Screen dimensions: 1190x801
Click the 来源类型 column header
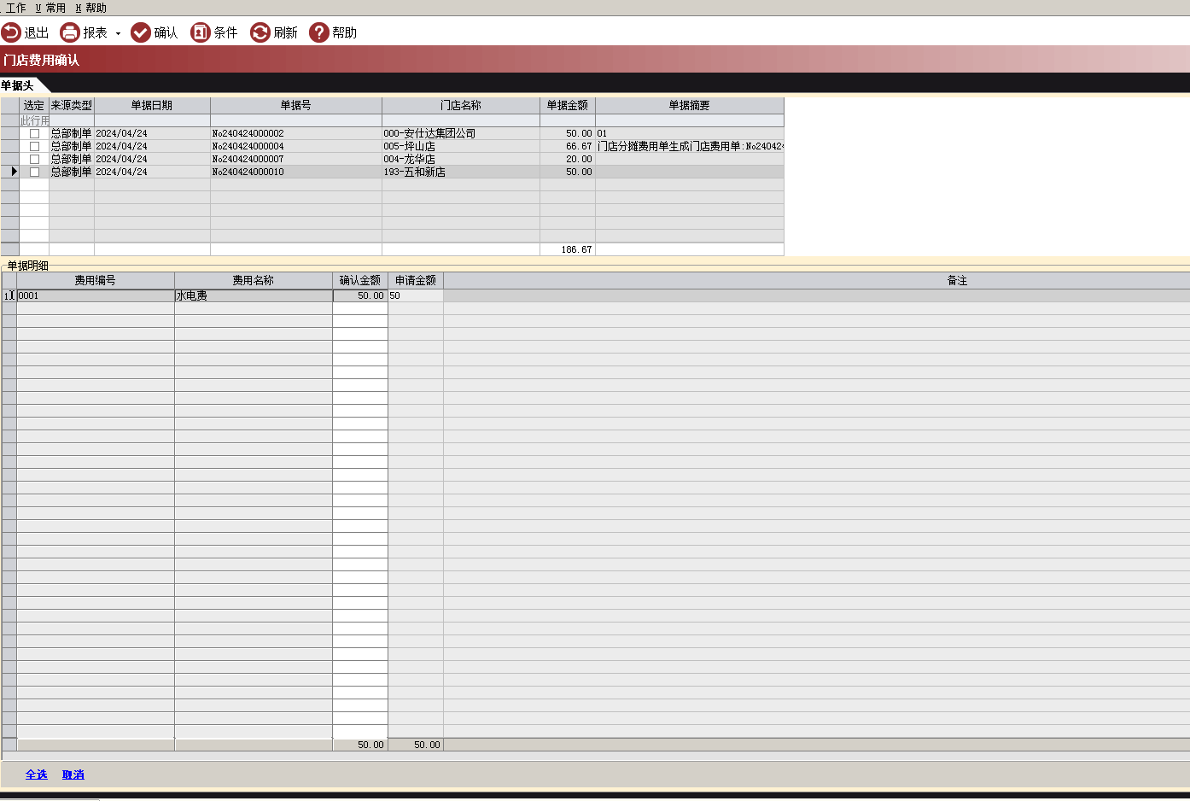(x=72, y=106)
